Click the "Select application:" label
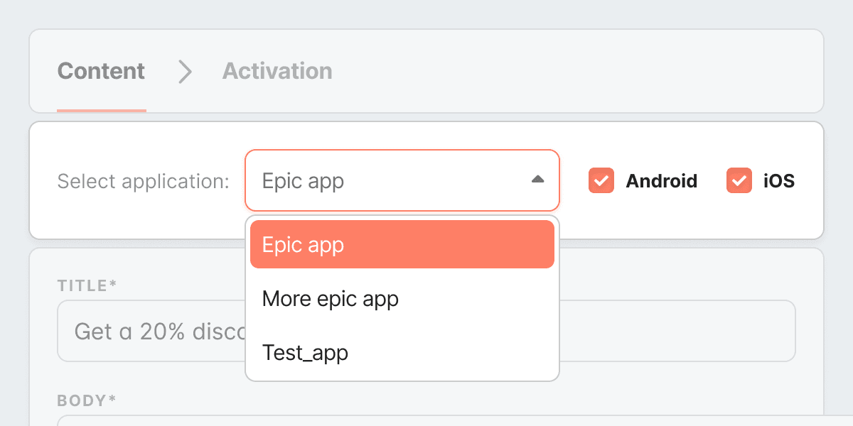The image size is (853, 426). (144, 181)
